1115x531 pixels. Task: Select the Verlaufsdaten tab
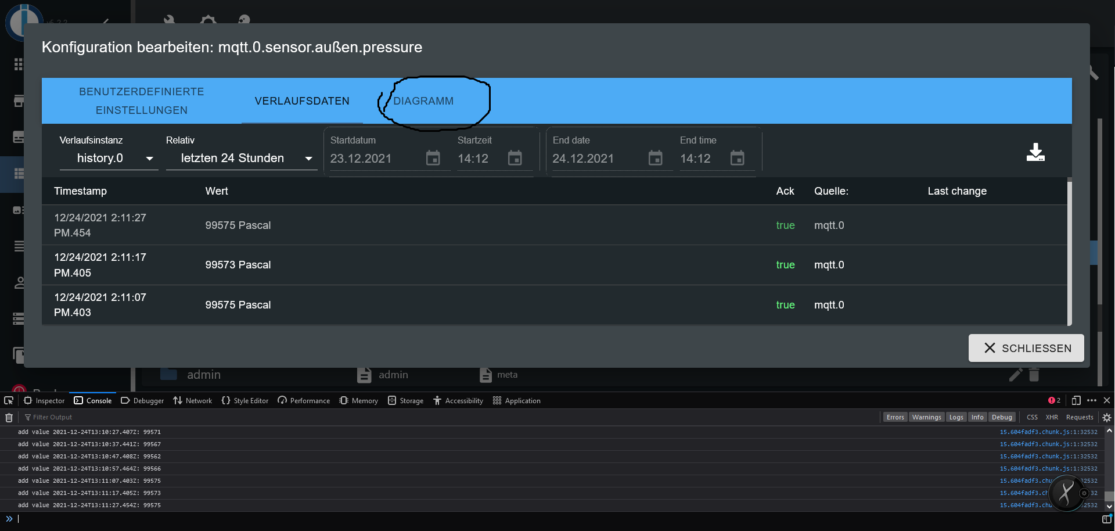click(302, 101)
